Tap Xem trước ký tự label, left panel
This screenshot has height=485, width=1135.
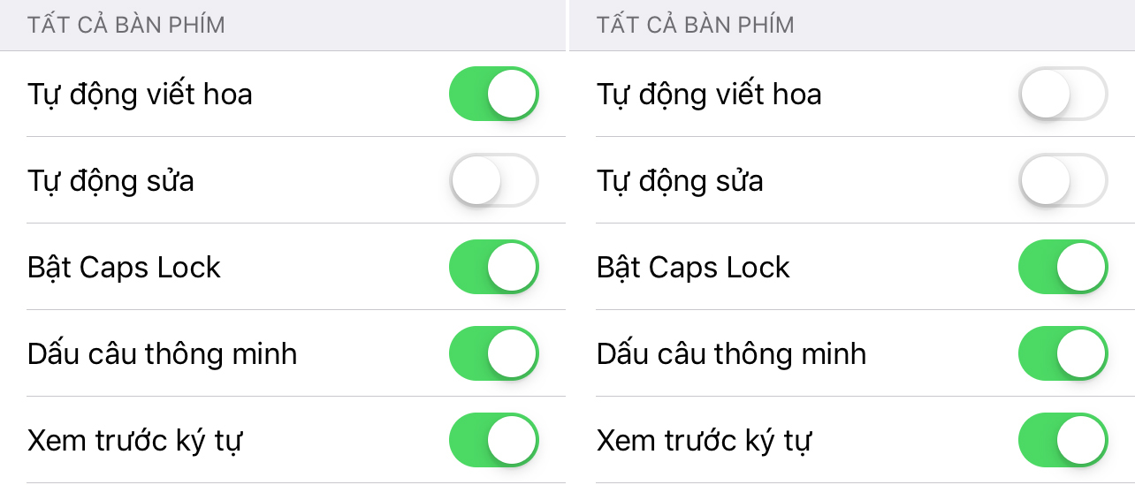[134, 440]
